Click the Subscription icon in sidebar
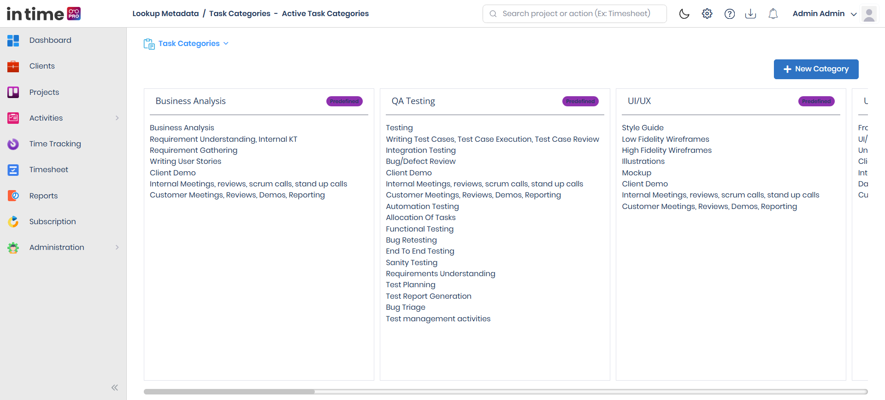 (x=13, y=221)
